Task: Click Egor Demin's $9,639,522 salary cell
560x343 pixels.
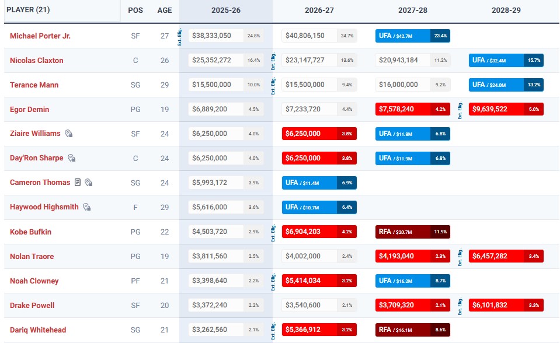Action: click(x=506, y=109)
